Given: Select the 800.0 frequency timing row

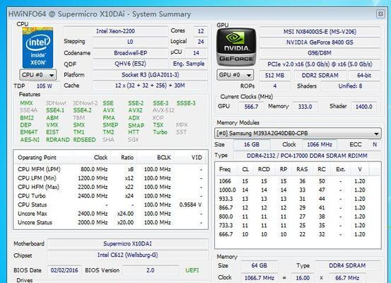Looking at the screenshot, I should point(298,216).
